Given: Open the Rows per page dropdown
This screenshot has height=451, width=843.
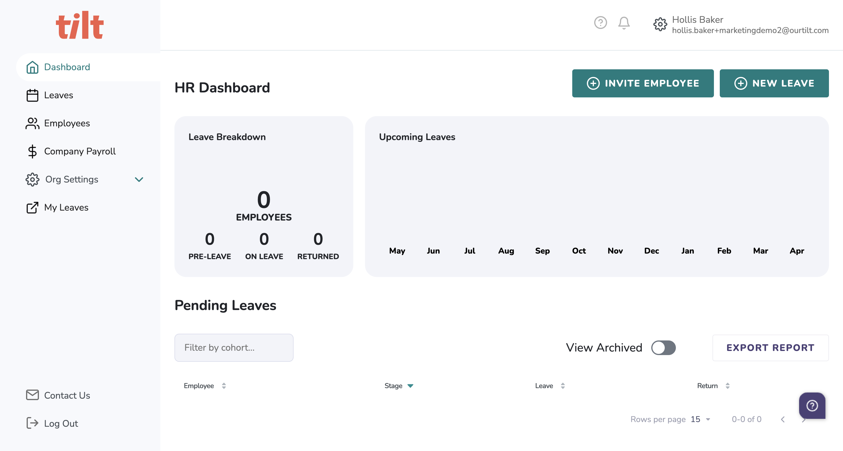Looking at the screenshot, I should click(700, 419).
